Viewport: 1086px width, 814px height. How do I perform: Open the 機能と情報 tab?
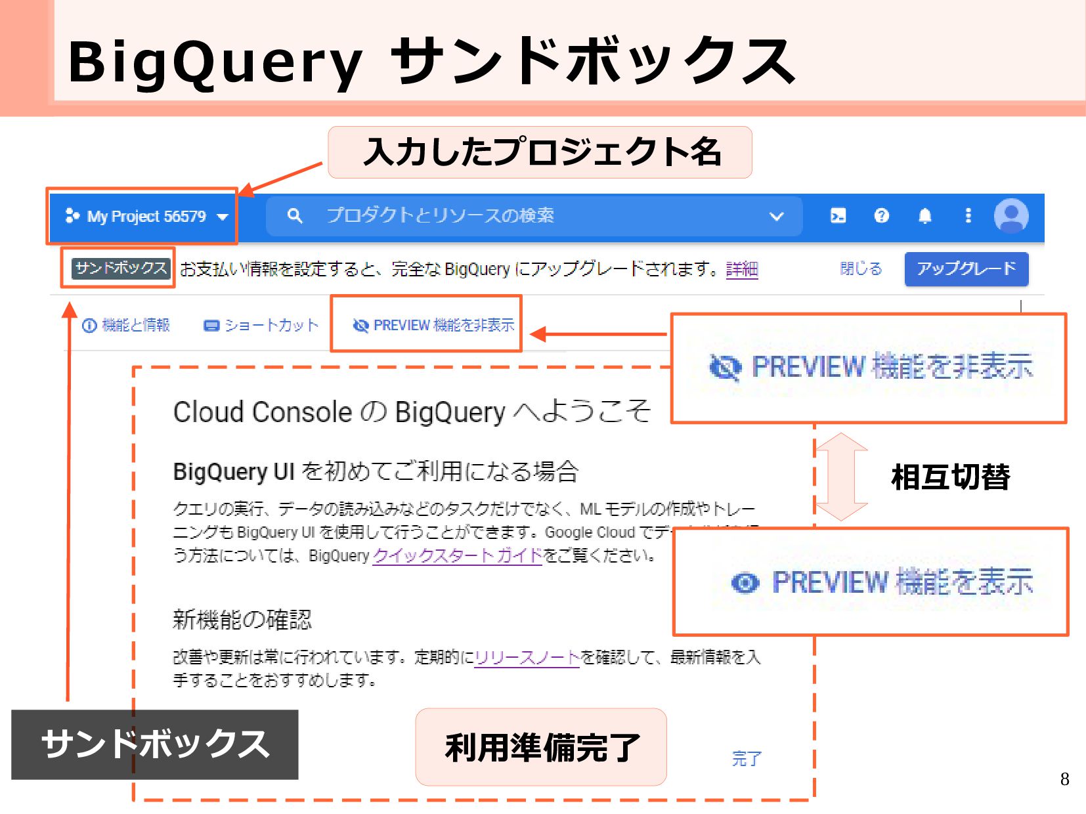pos(126,325)
